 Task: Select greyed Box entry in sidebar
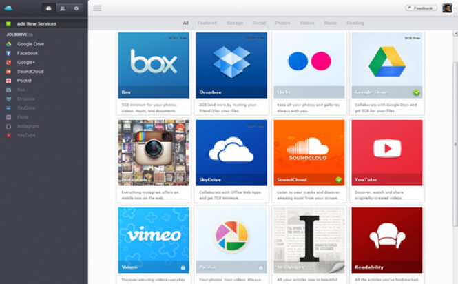pos(21,90)
